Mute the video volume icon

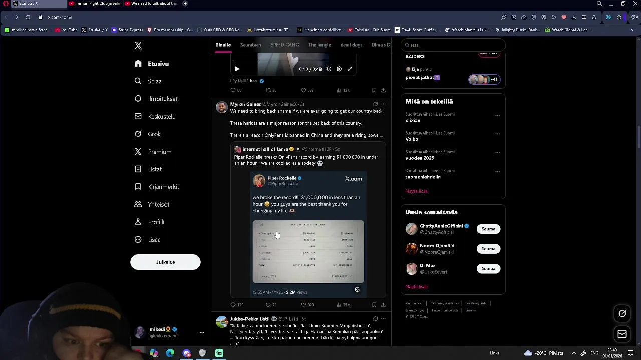(328, 69)
